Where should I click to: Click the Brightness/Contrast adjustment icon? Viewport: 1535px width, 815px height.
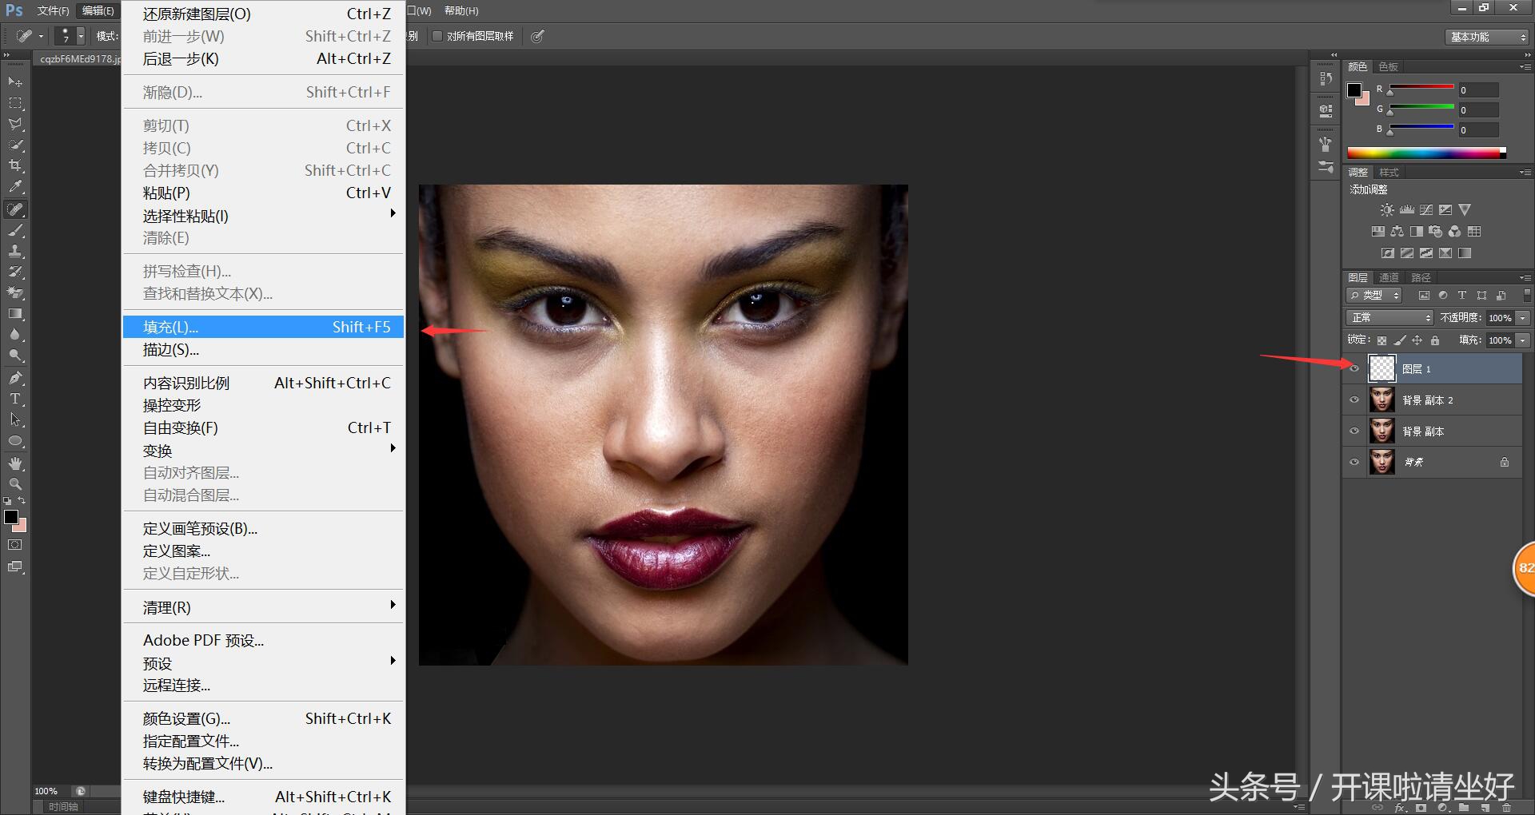coord(1386,210)
